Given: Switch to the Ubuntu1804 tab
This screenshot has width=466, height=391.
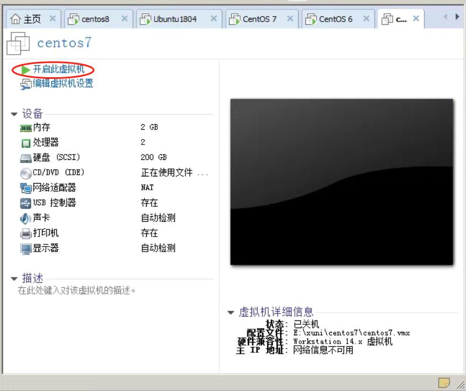Looking at the screenshot, I should point(179,19).
